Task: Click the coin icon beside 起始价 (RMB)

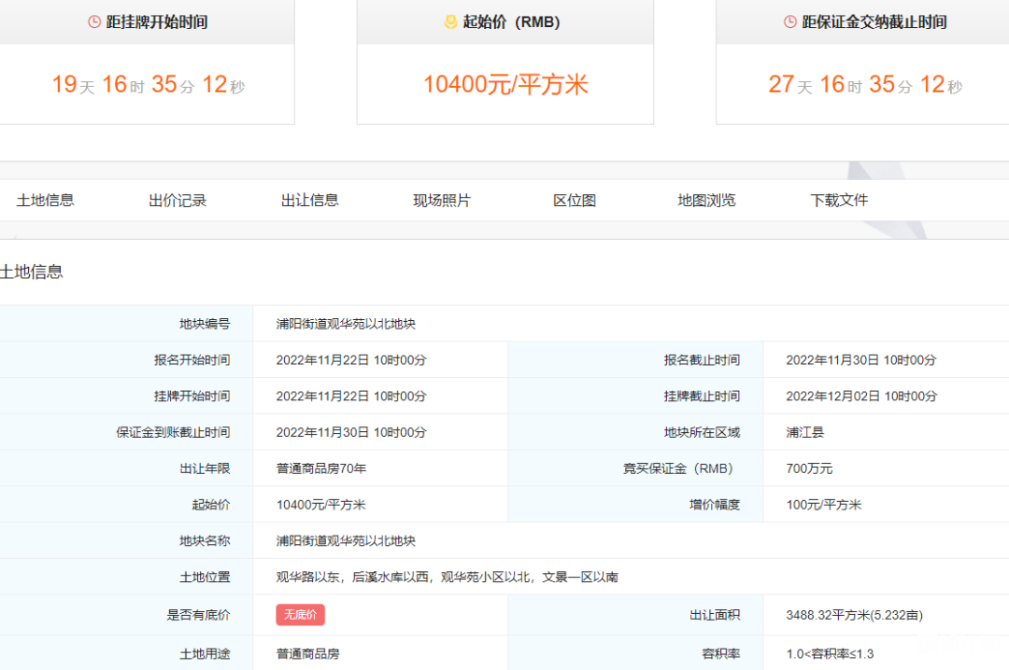Action: point(450,21)
